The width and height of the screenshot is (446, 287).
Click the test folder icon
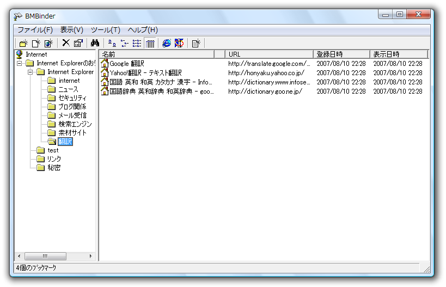tap(41, 150)
